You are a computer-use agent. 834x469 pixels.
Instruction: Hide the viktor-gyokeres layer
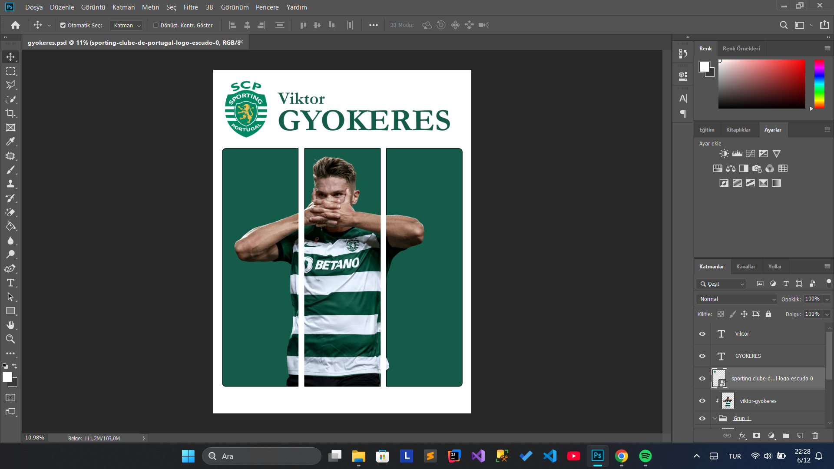(702, 401)
